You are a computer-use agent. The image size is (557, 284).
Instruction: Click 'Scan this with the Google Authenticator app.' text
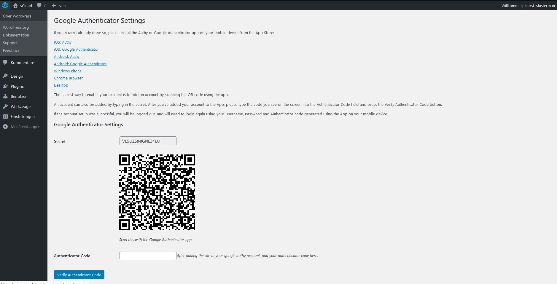(156, 240)
